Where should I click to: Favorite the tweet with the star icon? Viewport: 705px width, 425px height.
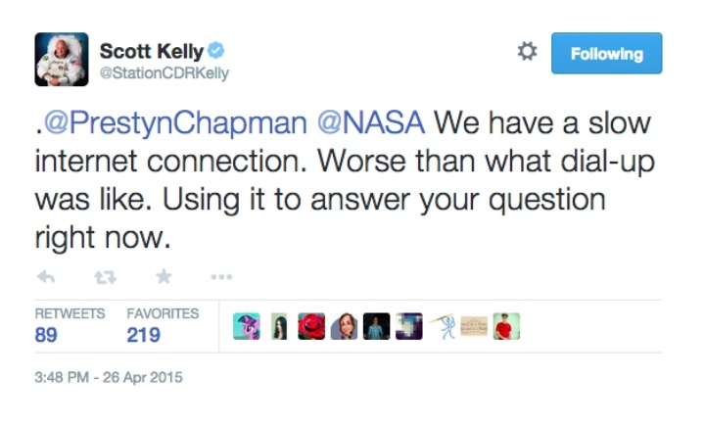coord(164,277)
